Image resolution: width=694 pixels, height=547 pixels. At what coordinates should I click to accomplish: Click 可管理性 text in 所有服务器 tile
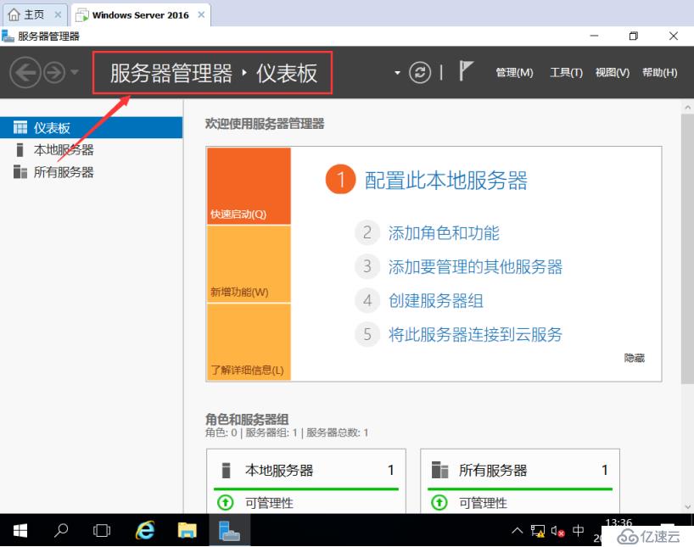(483, 503)
